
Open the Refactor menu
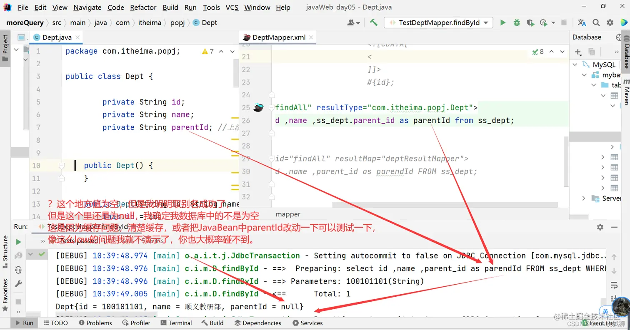click(143, 7)
